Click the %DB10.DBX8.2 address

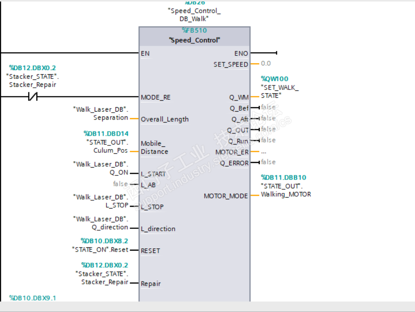click(x=104, y=241)
